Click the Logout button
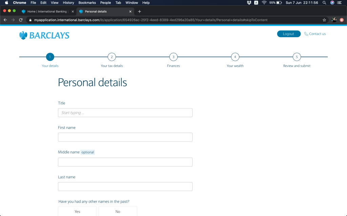 288,34
